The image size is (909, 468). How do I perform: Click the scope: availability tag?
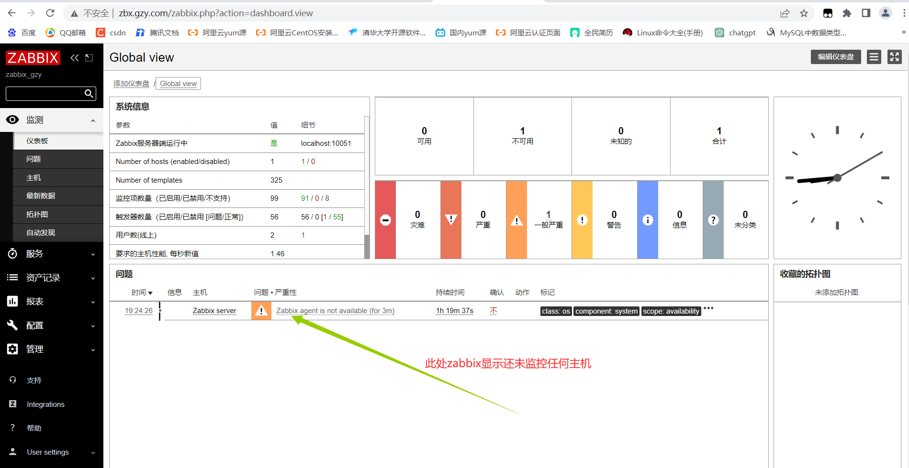671,311
